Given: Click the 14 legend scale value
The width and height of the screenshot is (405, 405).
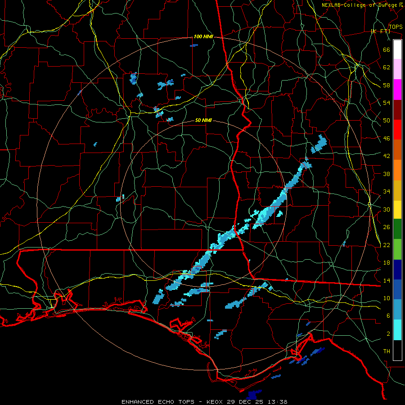Looking at the screenshot, I should 387,280.
